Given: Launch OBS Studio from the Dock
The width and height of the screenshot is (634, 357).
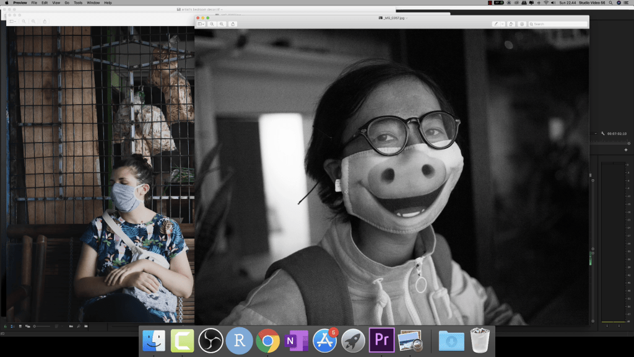Looking at the screenshot, I should point(211,340).
